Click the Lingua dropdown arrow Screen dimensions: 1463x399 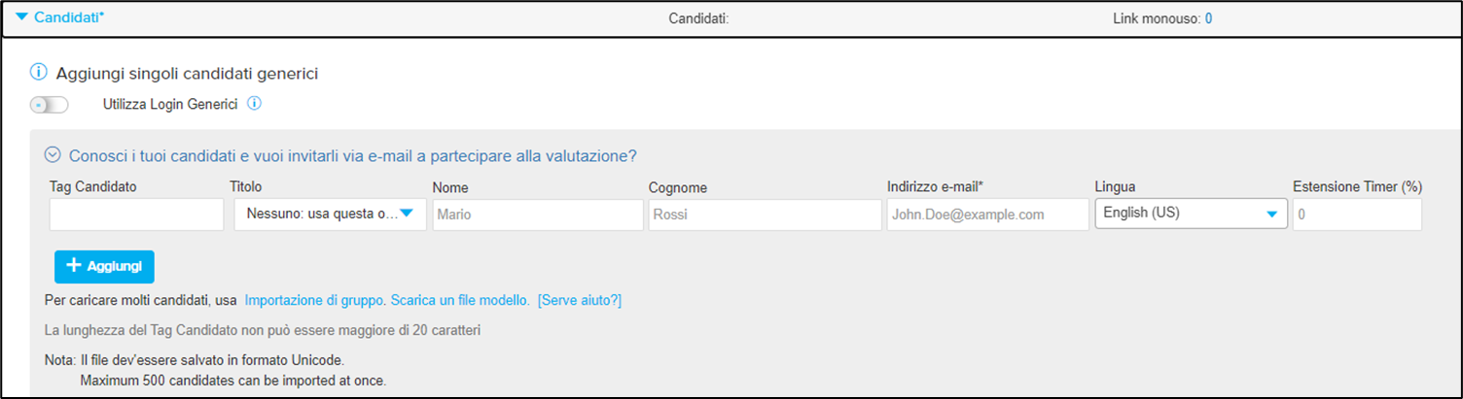pyautogui.click(x=1271, y=215)
